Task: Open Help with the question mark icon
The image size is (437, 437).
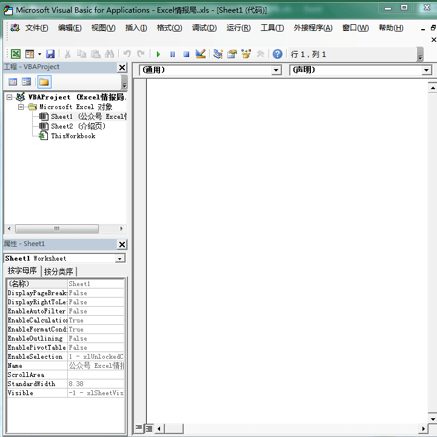Action: click(278, 54)
